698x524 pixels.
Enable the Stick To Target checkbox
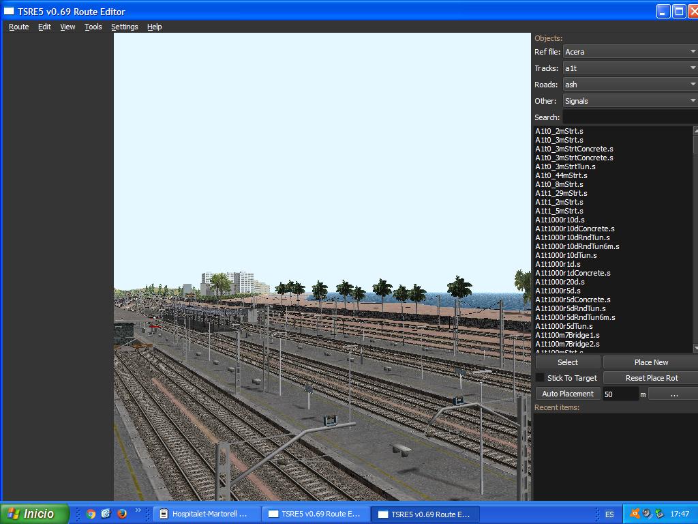pos(540,378)
